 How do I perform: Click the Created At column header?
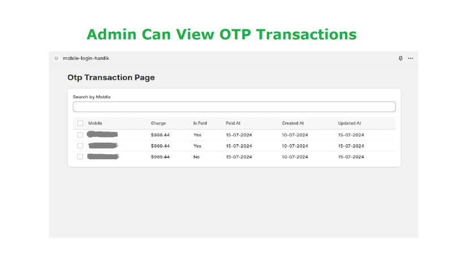pos(293,124)
